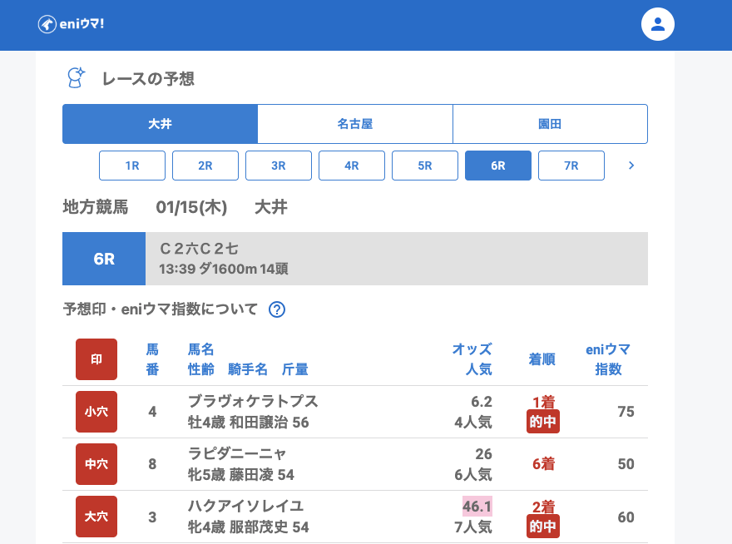Click the highlighted 46.1 odds value
732x544 pixels.
tap(477, 507)
